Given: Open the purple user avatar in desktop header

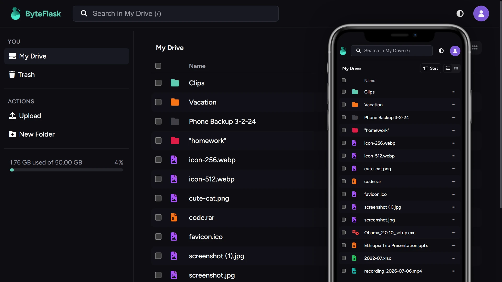Looking at the screenshot, I should click(481, 14).
